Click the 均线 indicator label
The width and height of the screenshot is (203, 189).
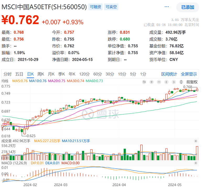point(5,81)
